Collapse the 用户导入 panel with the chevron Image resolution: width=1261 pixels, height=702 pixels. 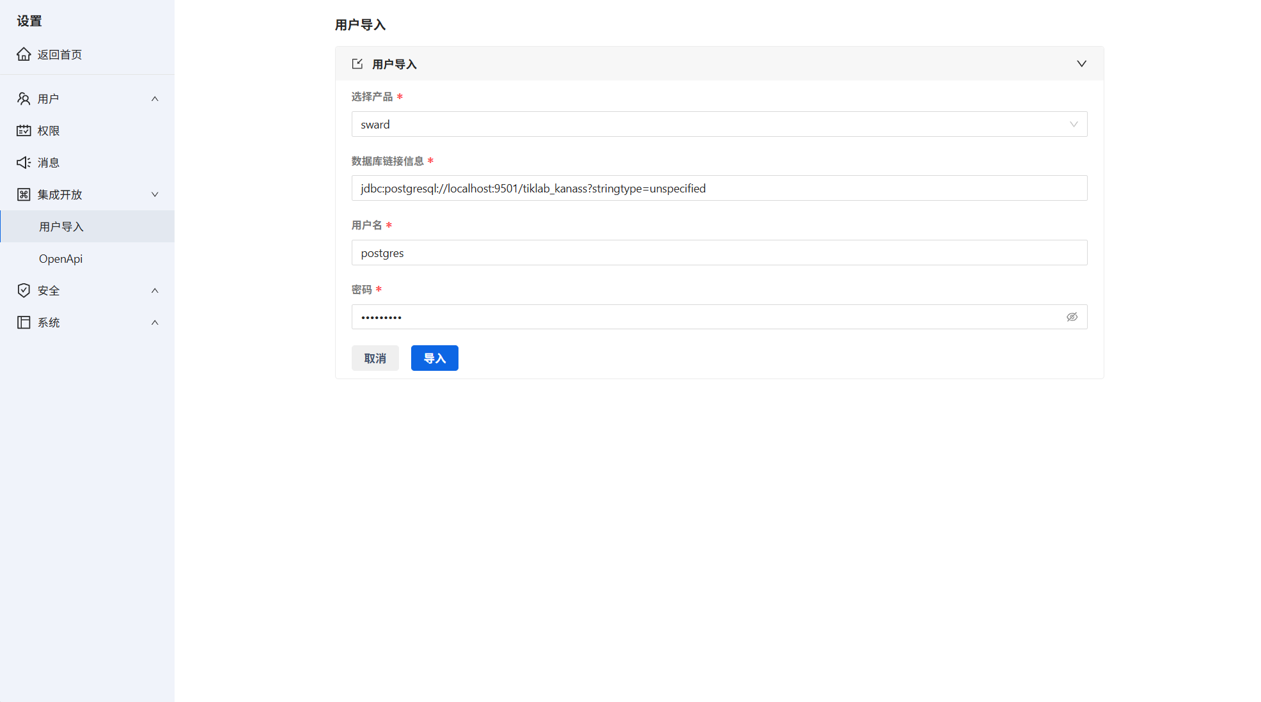click(x=1081, y=64)
